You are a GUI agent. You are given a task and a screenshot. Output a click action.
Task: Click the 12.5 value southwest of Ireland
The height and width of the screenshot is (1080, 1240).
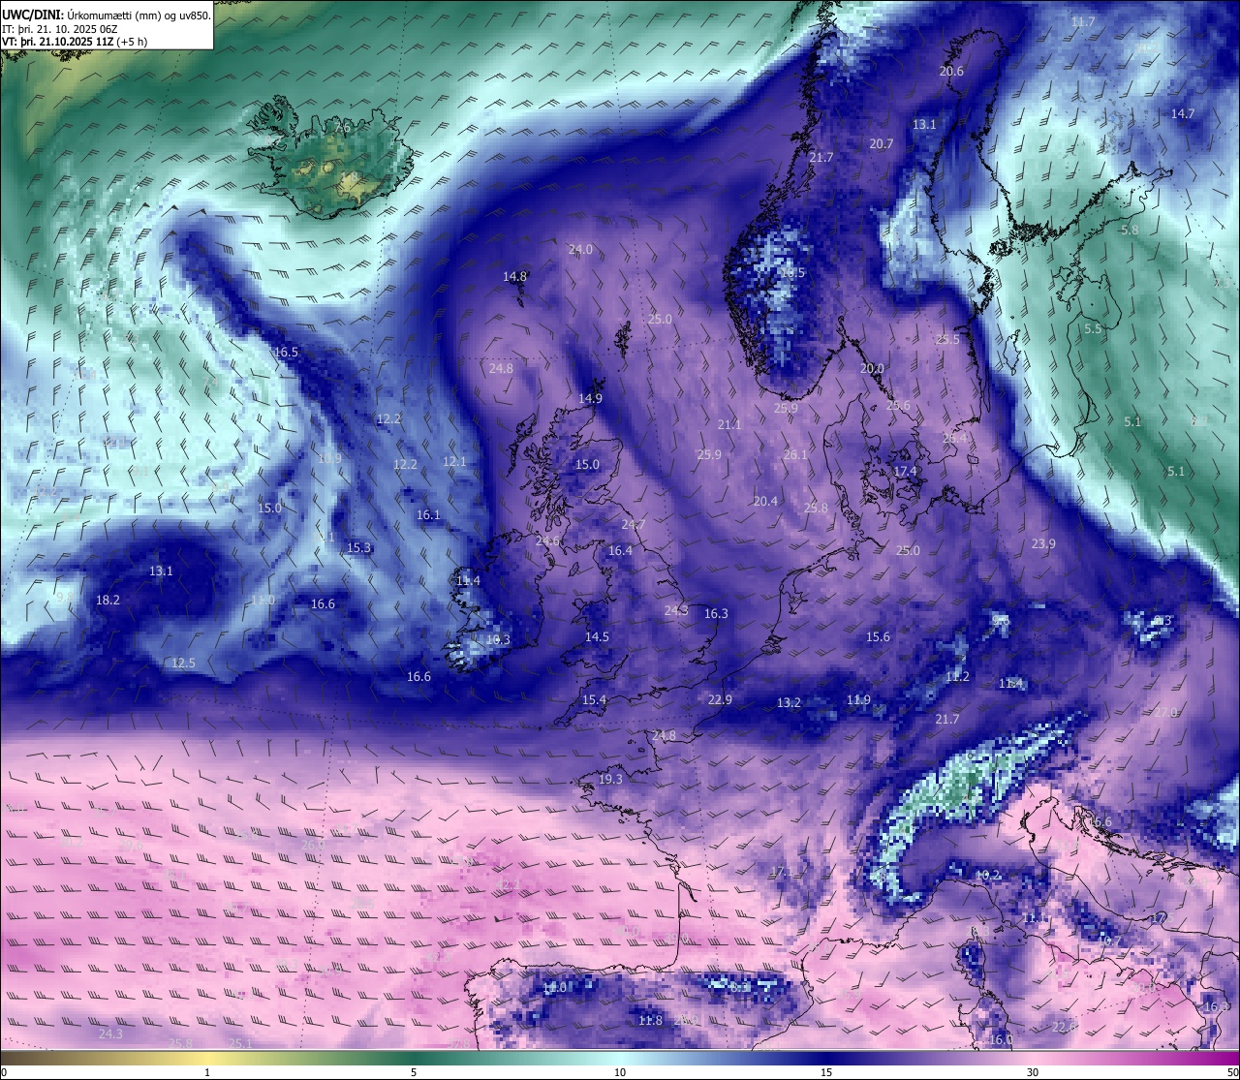[x=183, y=663]
